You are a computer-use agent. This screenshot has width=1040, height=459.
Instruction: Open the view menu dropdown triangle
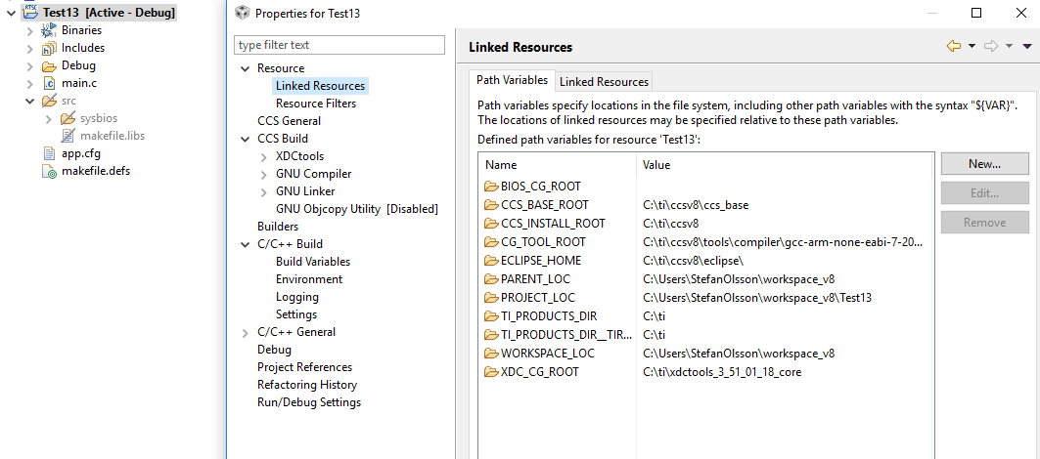pyautogui.click(x=1027, y=46)
